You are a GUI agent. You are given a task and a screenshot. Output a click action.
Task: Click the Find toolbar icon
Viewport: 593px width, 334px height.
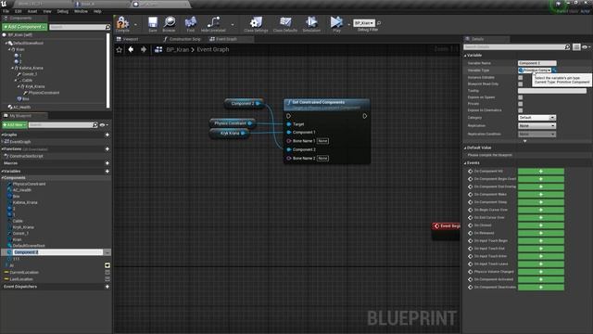(191, 22)
